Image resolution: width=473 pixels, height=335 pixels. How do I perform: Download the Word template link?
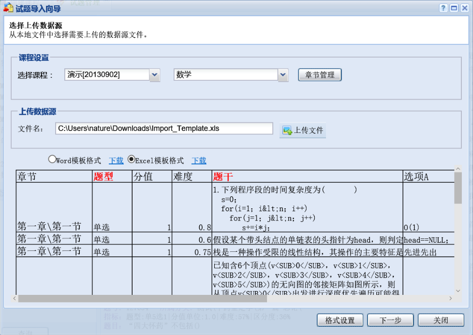pos(116,160)
